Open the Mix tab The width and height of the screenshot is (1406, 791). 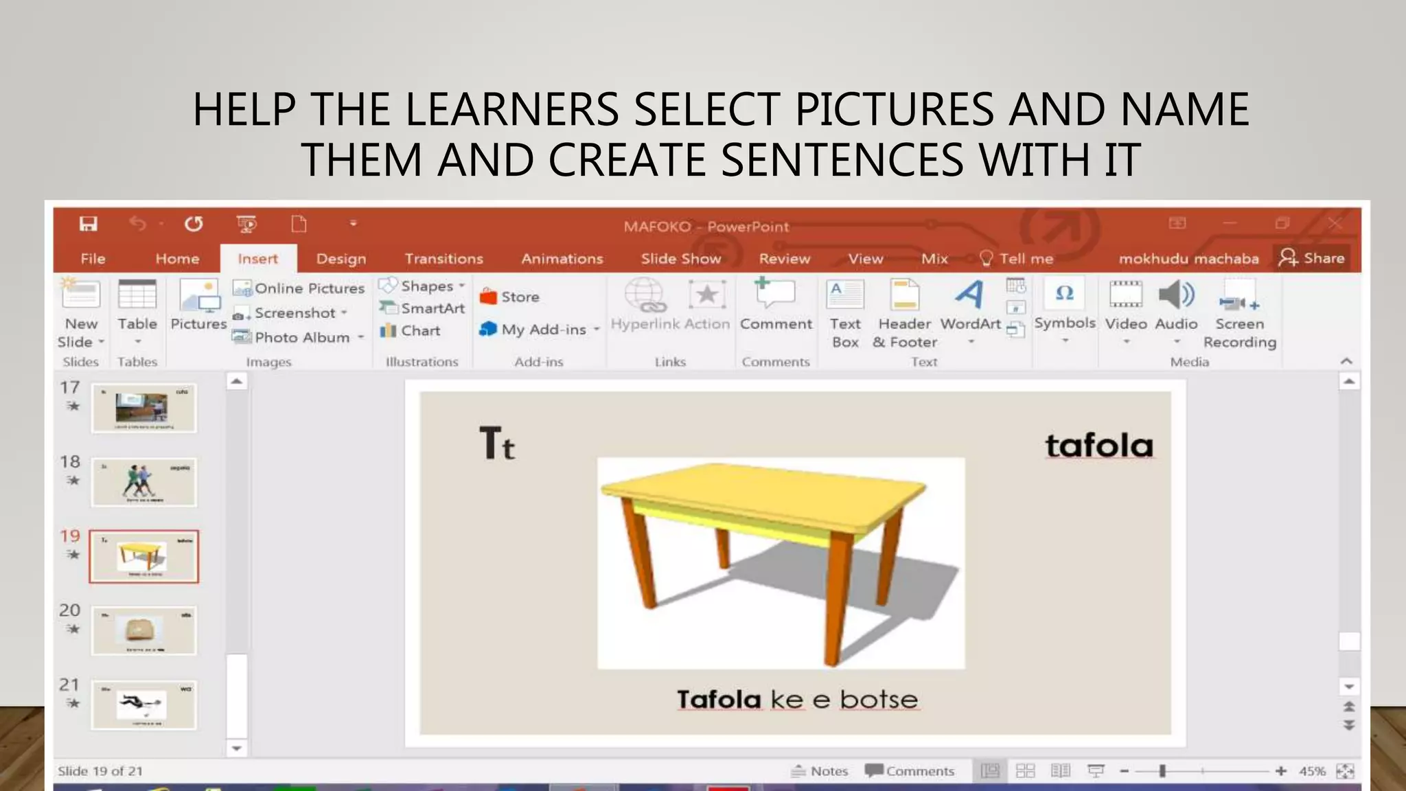click(x=934, y=259)
